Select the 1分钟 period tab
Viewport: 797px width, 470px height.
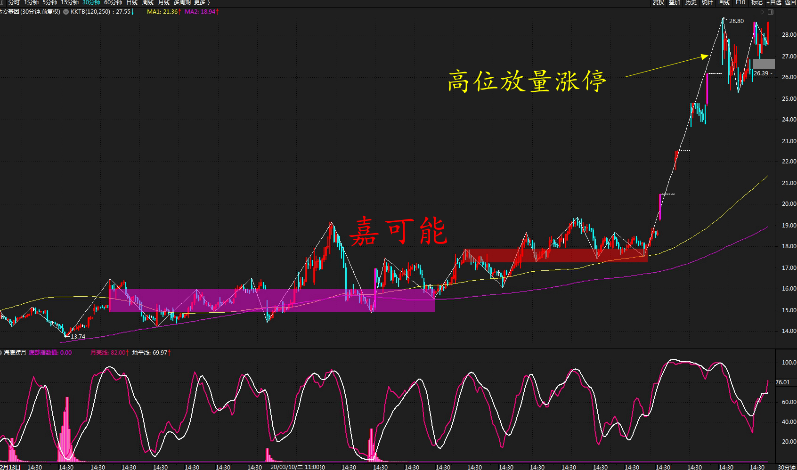31,2
